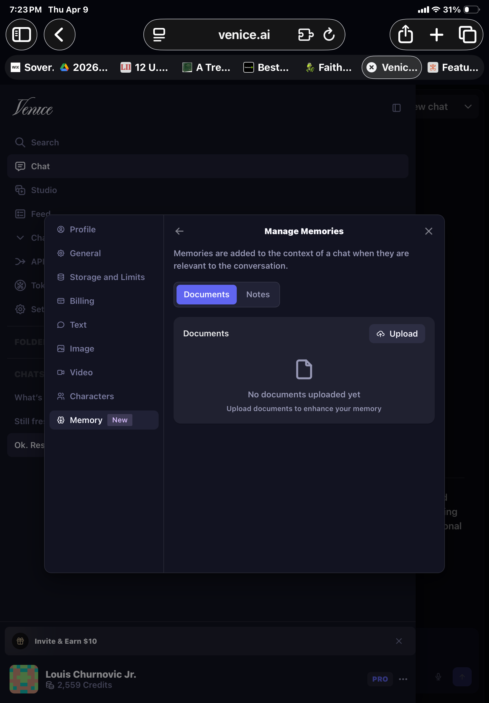
Task: Add a new Safari tab
Action: click(x=436, y=35)
